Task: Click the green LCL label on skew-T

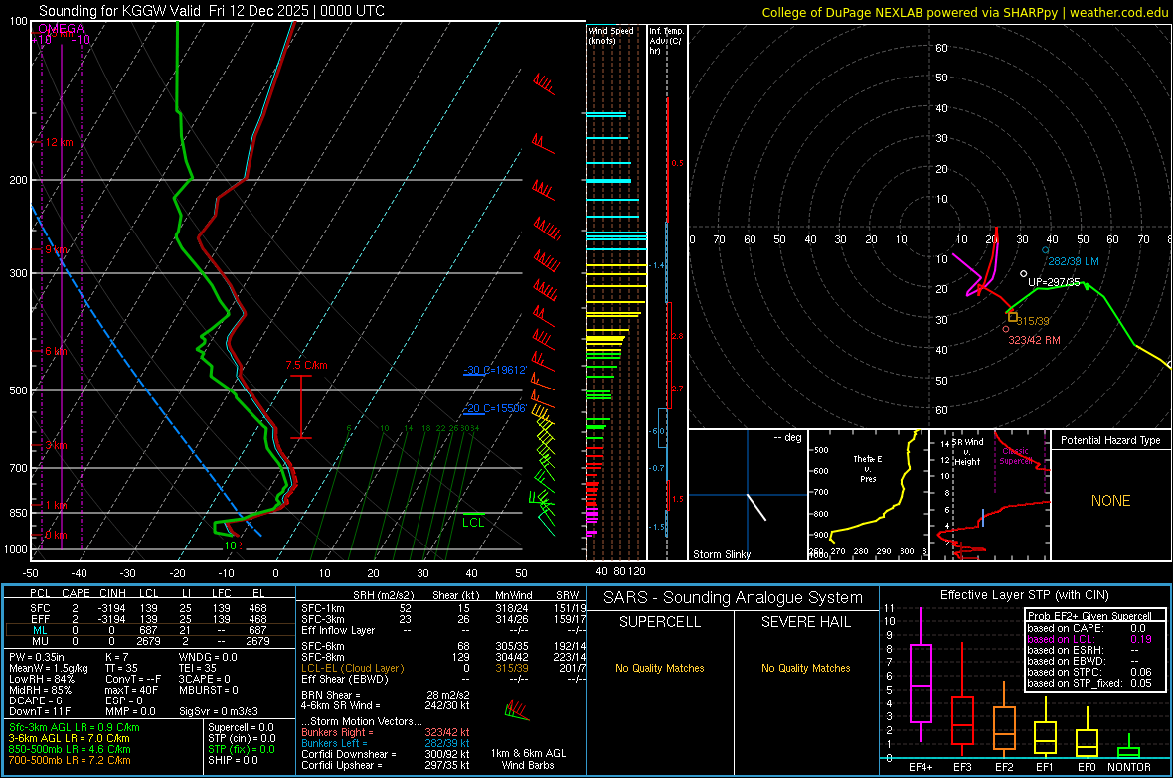Action: tap(473, 523)
